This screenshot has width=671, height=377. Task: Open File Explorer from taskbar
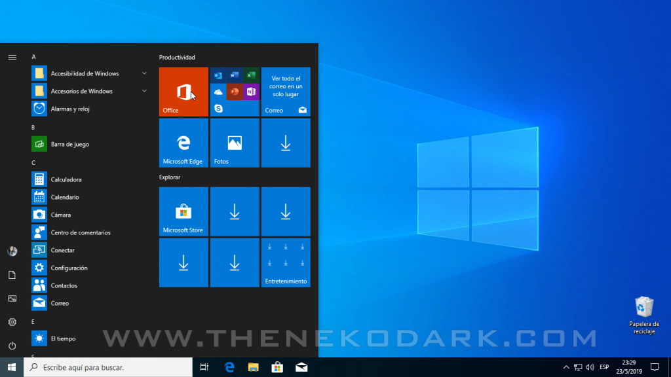pos(254,367)
